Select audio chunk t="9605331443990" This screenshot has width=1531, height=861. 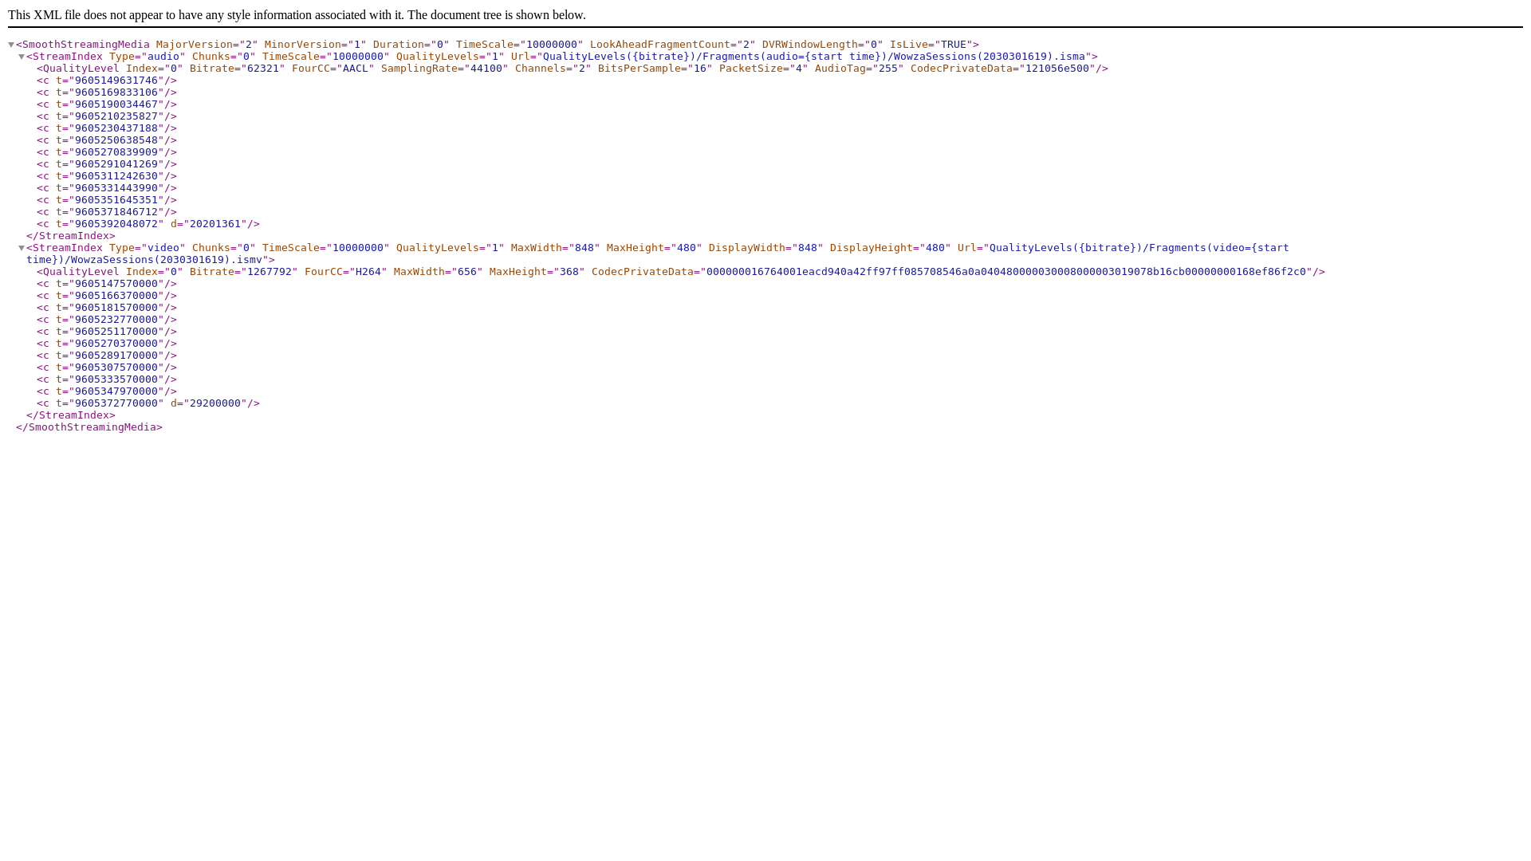(x=107, y=188)
